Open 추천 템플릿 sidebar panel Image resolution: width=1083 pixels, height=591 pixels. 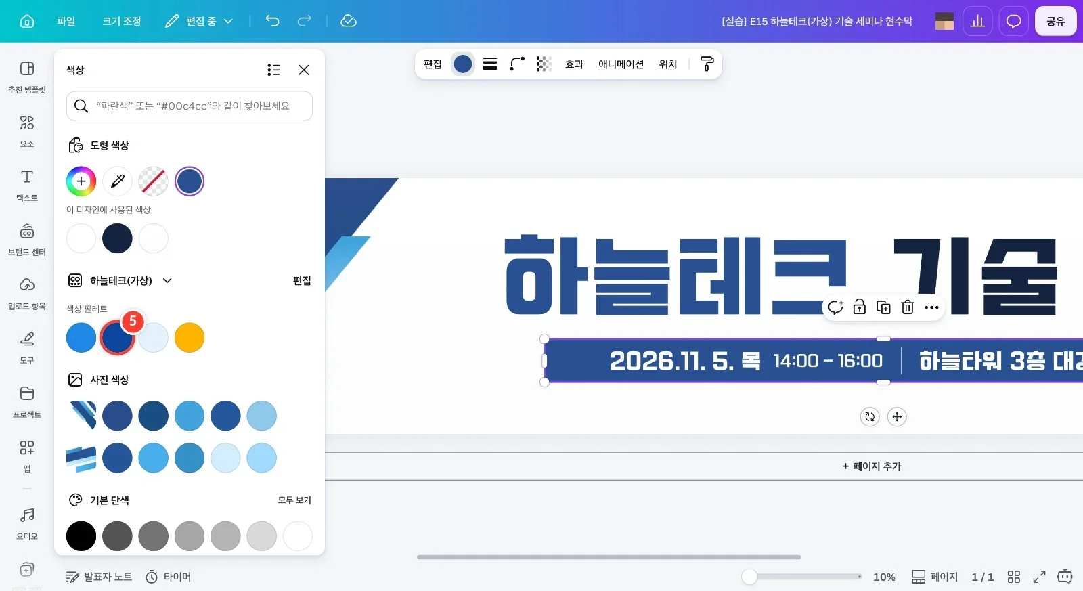27,76
